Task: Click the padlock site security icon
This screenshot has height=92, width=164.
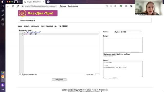Action: click(23, 6)
